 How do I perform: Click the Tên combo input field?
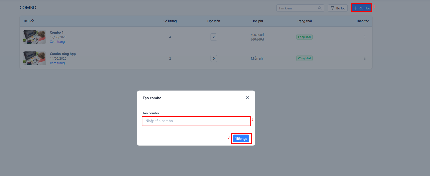point(196,121)
